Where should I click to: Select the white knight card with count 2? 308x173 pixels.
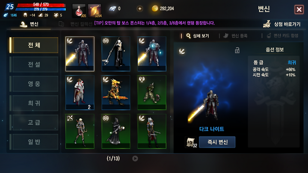point(80,93)
